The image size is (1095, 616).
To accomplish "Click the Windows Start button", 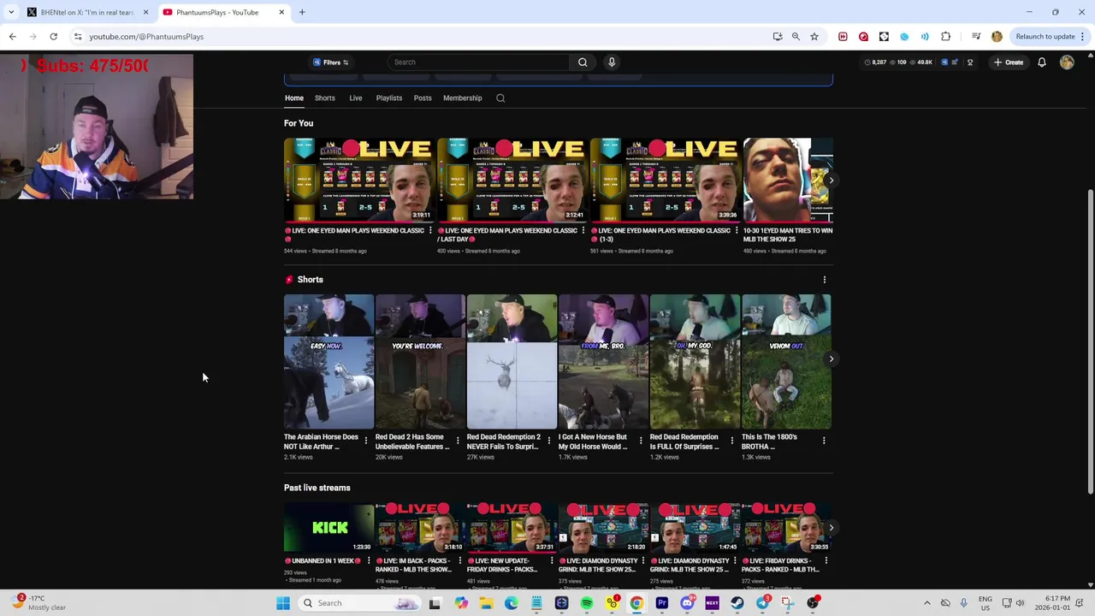I will pyautogui.click(x=283, y=603).
